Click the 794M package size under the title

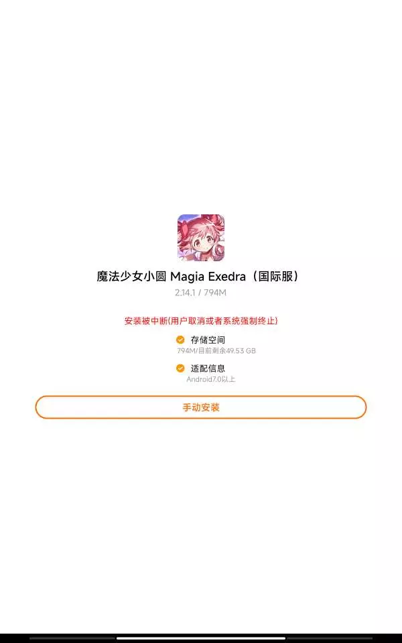(x=215, y=293)
